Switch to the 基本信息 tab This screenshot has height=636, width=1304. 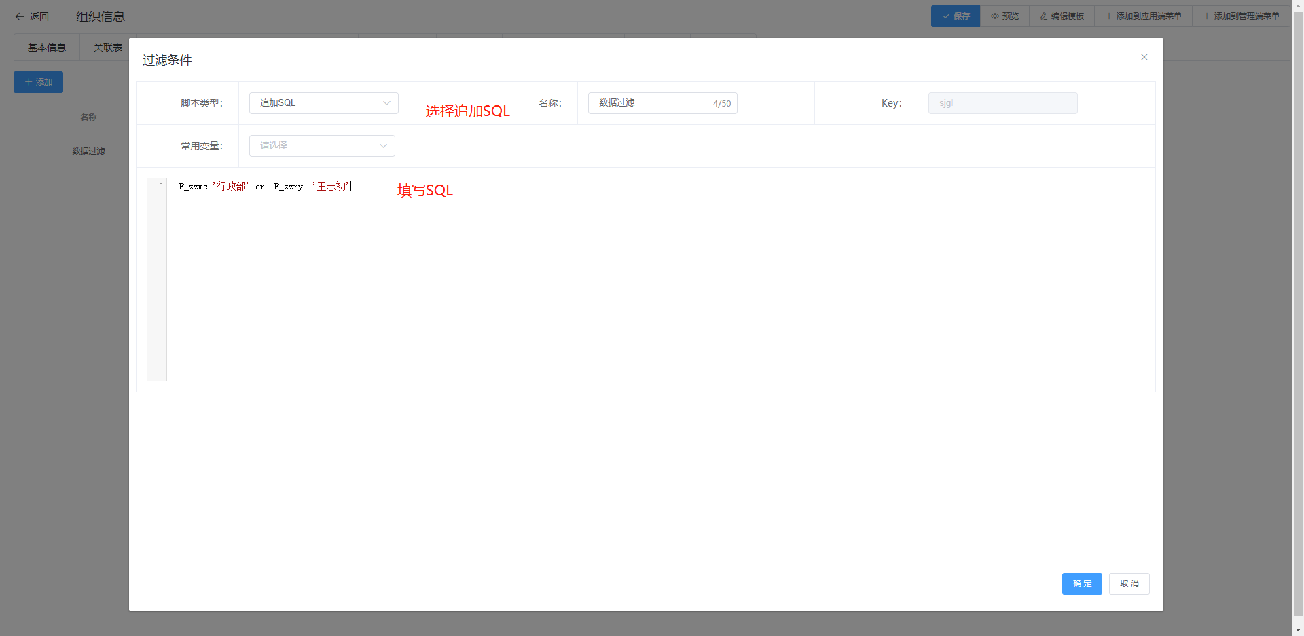tap(47, 48)
